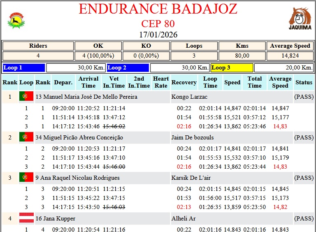Open rider 34 Miguel Picão Abreu Conceição

pos(79,137)
